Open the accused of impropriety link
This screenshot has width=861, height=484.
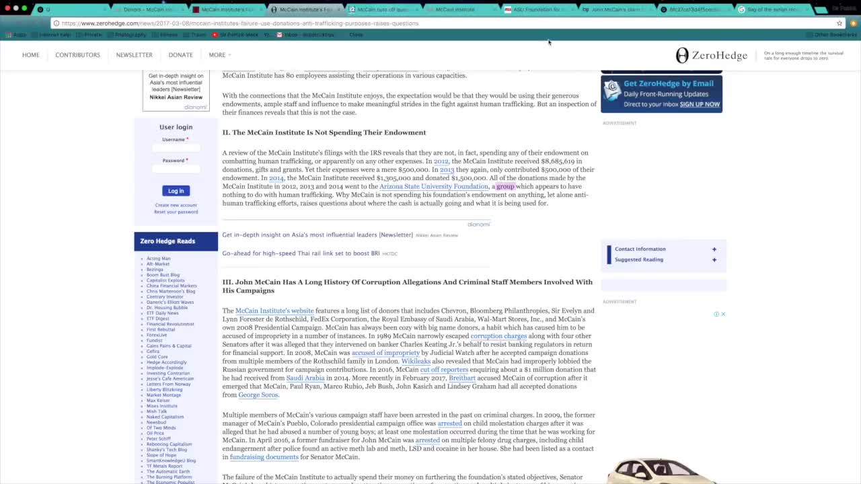click(385, 353)
